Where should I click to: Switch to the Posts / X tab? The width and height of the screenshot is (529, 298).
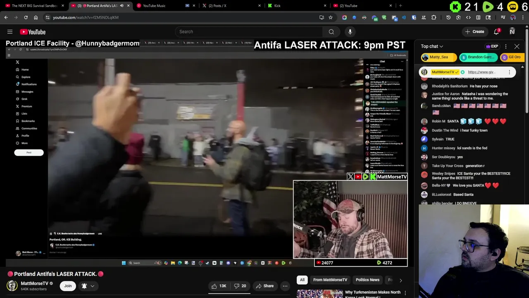coord(231,6)
